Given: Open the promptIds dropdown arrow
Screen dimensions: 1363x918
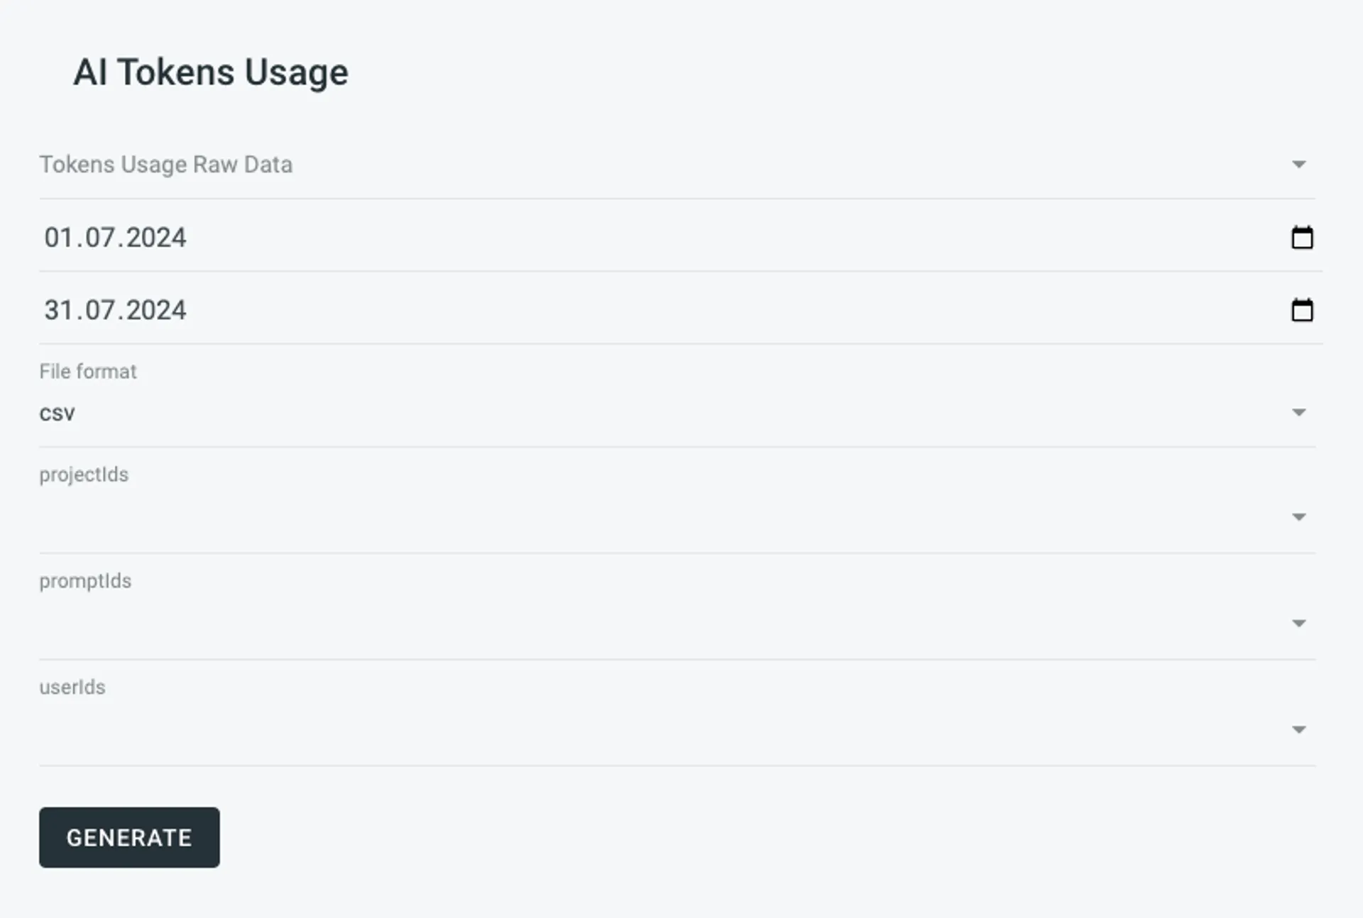Looking at the screenshot, I should 1298,624.
